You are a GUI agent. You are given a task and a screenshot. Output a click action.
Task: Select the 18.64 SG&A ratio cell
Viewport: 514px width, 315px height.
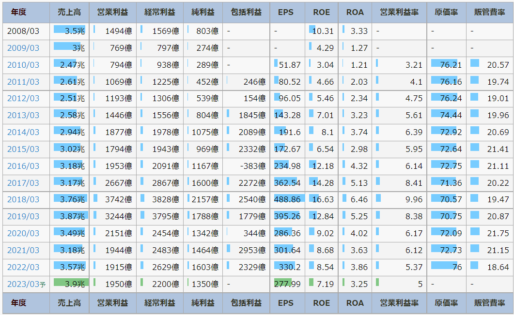490,267
